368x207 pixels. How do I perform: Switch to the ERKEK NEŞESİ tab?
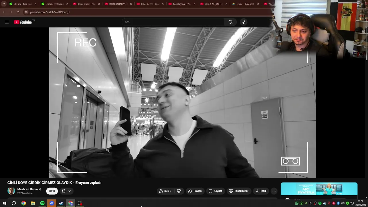(214, 4)
